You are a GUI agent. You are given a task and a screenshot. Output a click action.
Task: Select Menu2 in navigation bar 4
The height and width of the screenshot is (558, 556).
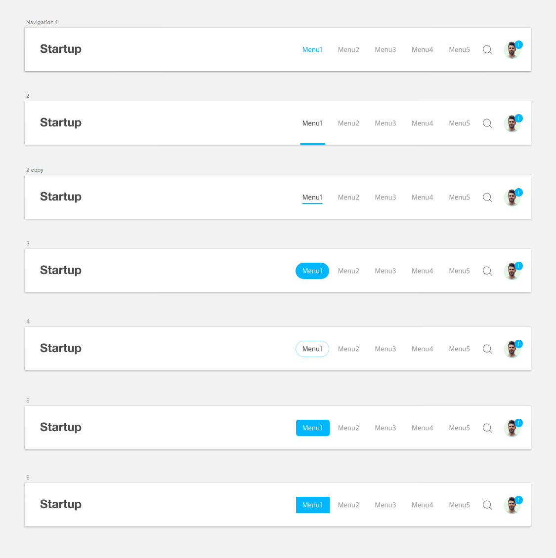click(348, 349)
